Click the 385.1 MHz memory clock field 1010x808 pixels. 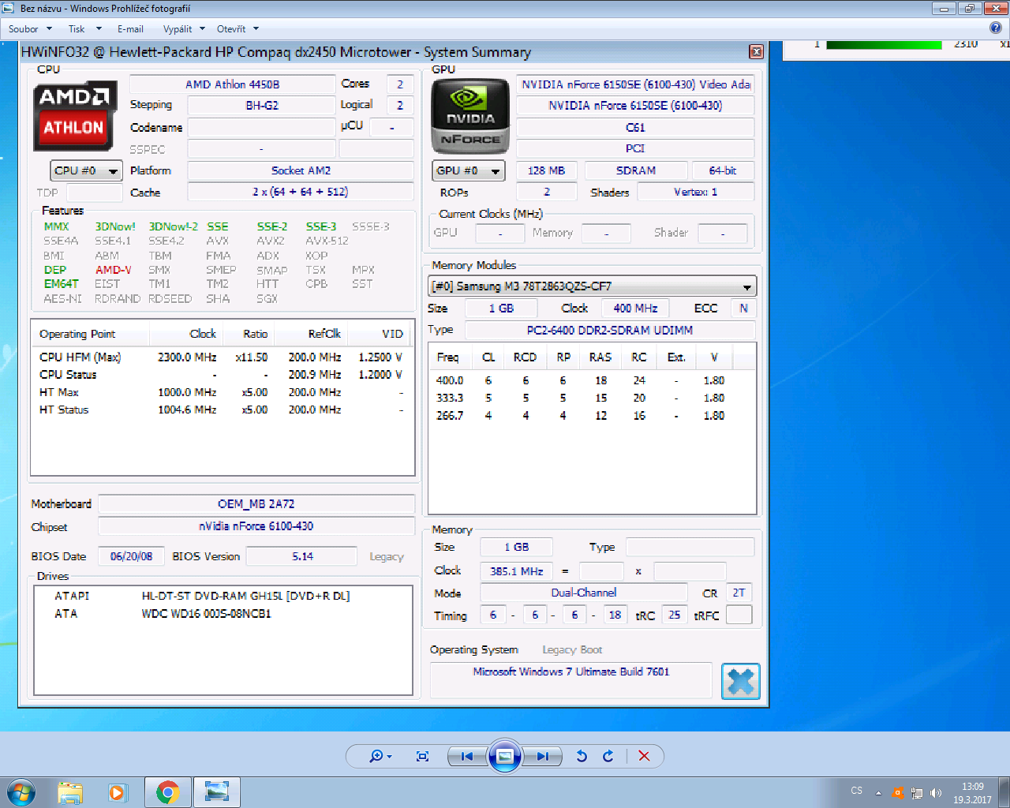pyautogui.click(x=516, y=570)
